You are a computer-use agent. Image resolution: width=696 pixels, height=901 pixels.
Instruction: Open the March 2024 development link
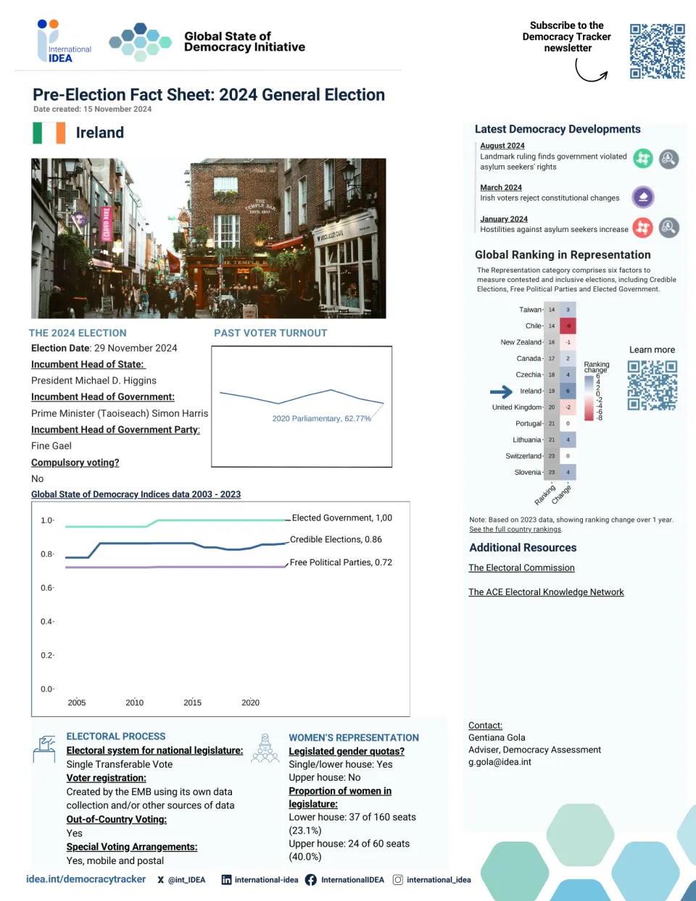click(x=501, y=188)
